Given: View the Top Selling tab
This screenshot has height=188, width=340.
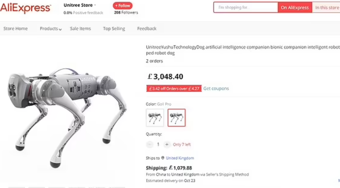Looking at the screenshot, I should click(x=114, y=29).
